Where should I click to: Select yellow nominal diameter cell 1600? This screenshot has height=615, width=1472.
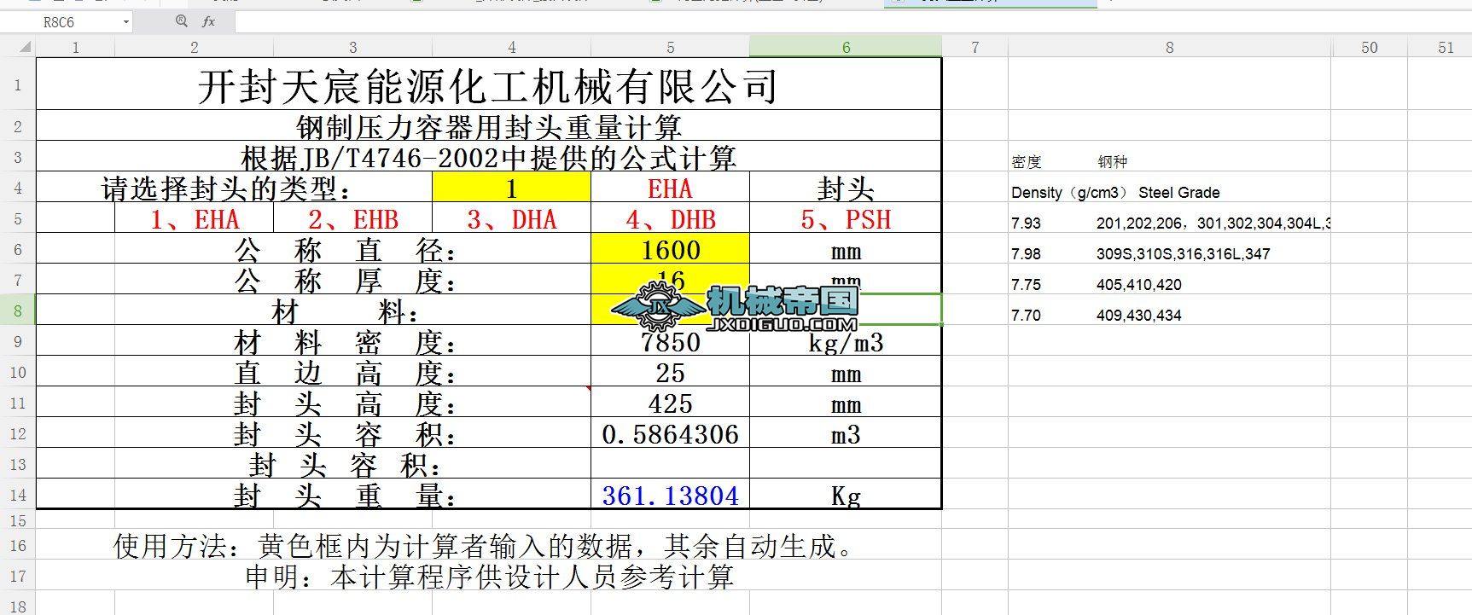point(670,249)
